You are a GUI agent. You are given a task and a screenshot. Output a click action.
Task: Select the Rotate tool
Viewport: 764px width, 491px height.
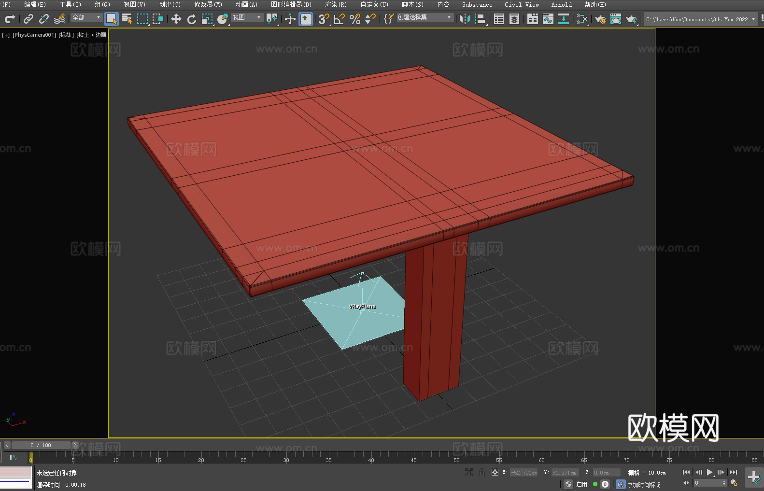click(x=192, y=19)
